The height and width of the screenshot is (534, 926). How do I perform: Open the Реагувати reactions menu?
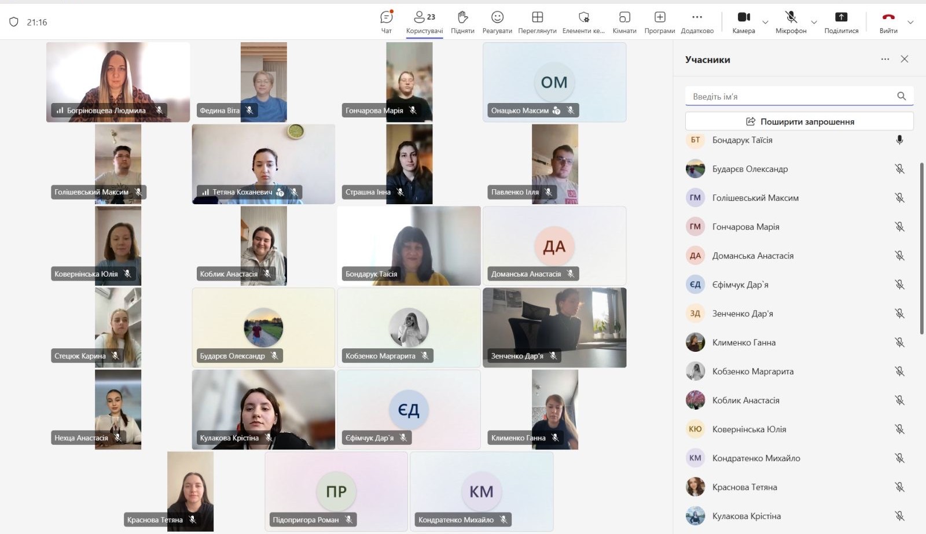pyautogui.click(x=497, y=22)
